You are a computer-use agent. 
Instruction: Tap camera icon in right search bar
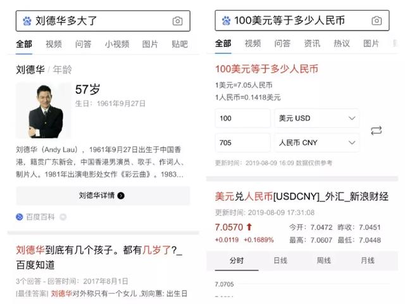377,20
